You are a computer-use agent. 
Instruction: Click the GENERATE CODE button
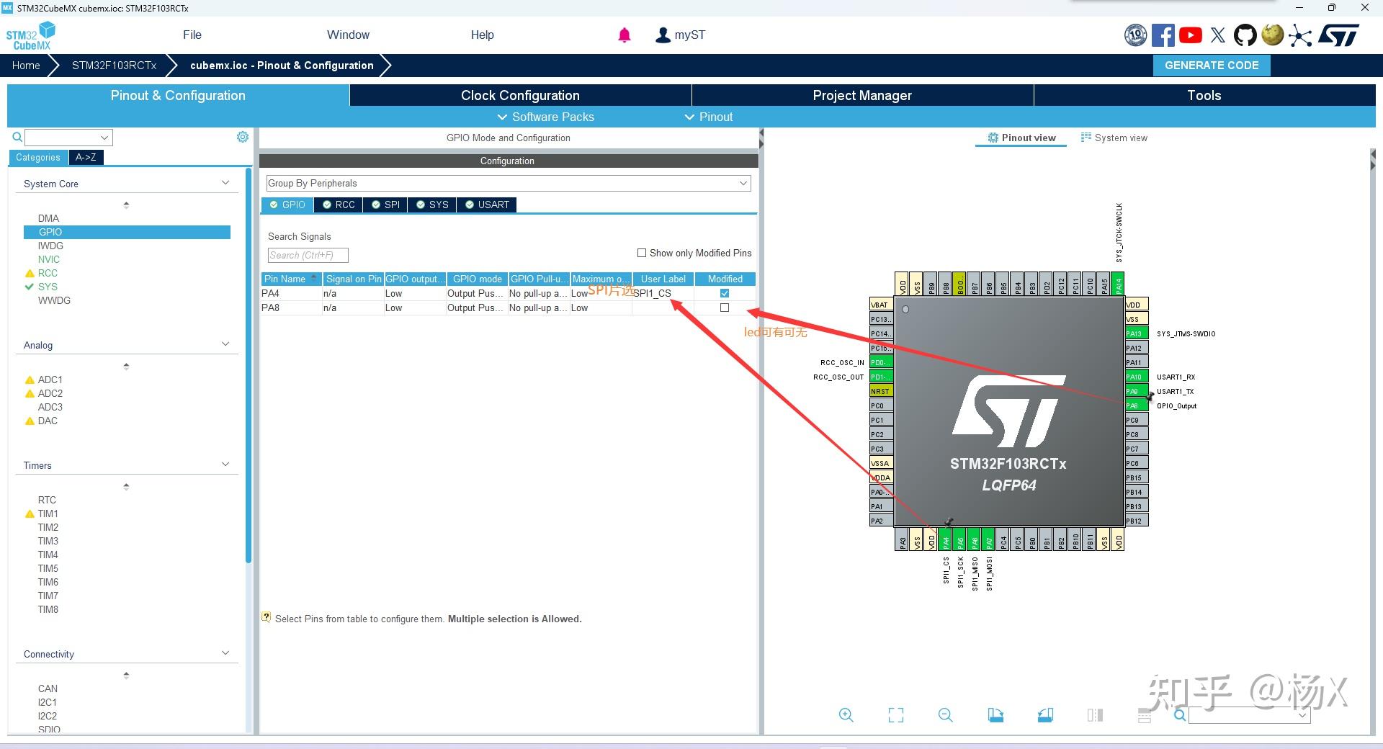click(1212, 66)
